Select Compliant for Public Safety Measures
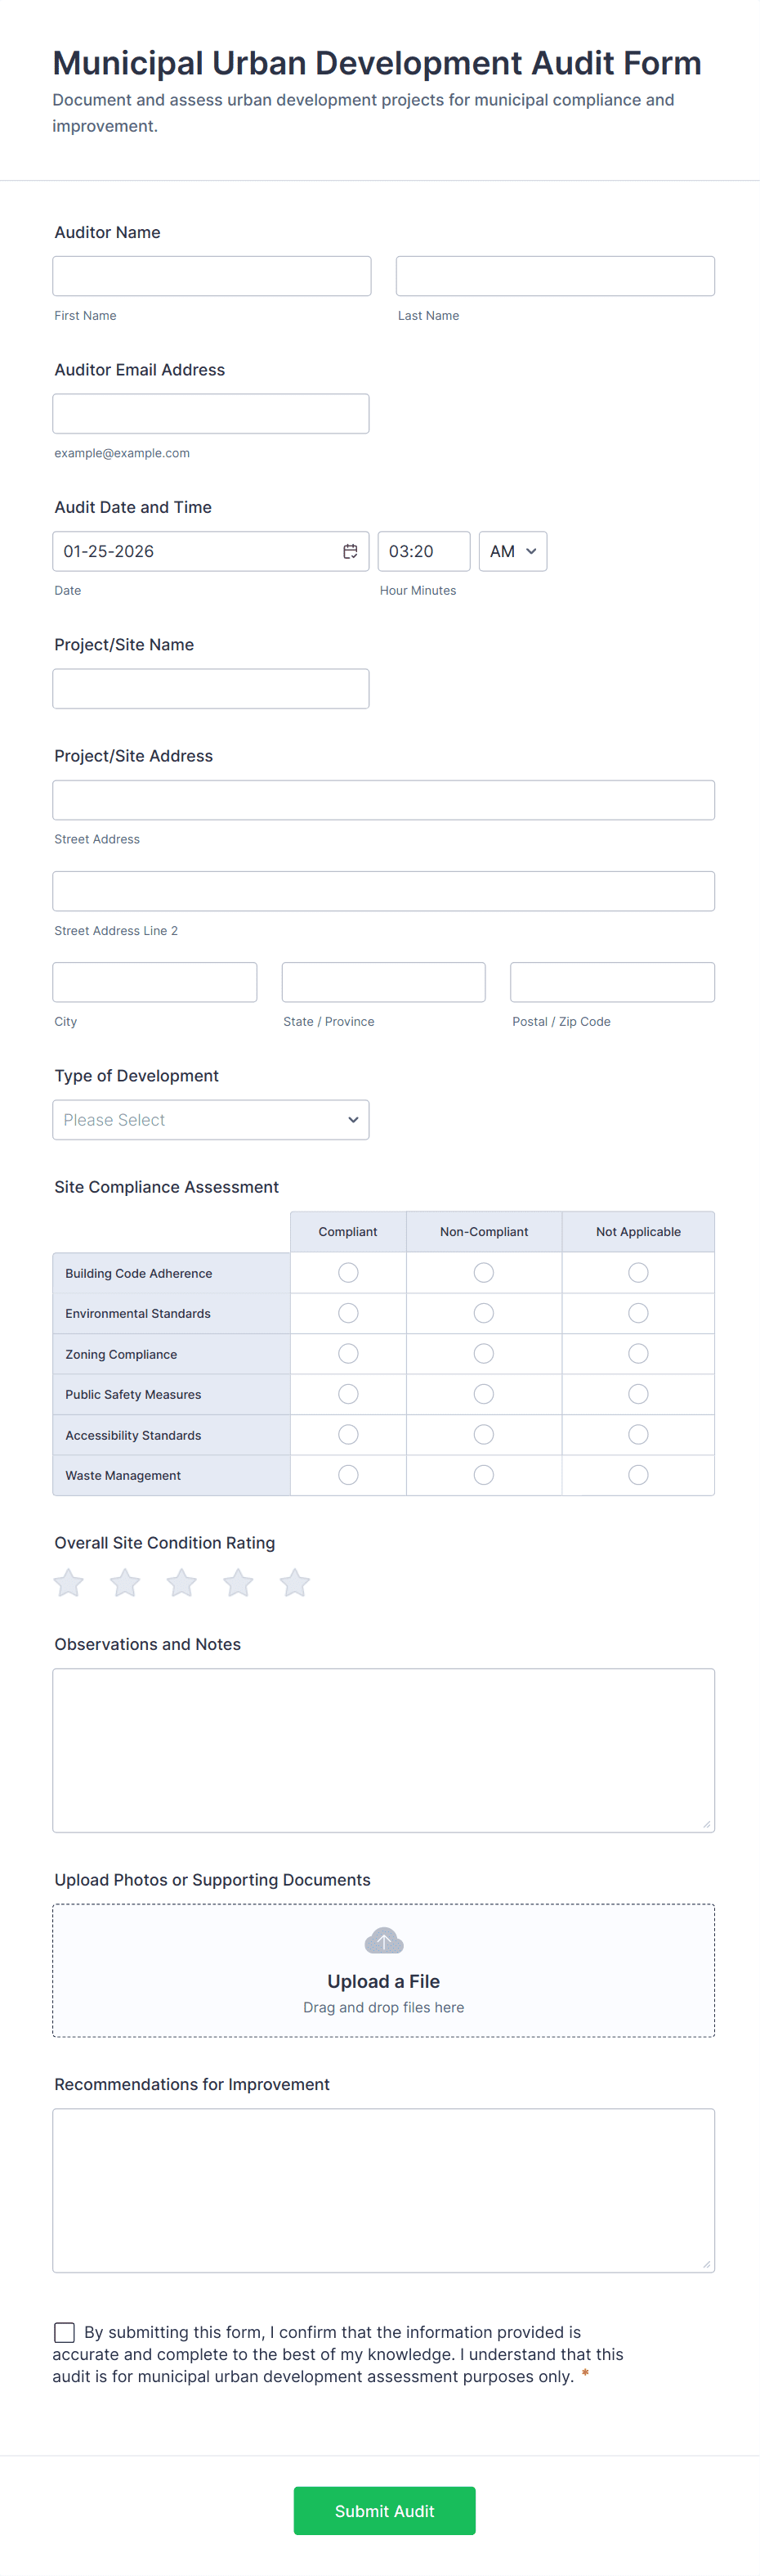 (347, 1393)
